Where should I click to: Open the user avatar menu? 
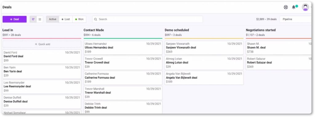tap(305, 7)
